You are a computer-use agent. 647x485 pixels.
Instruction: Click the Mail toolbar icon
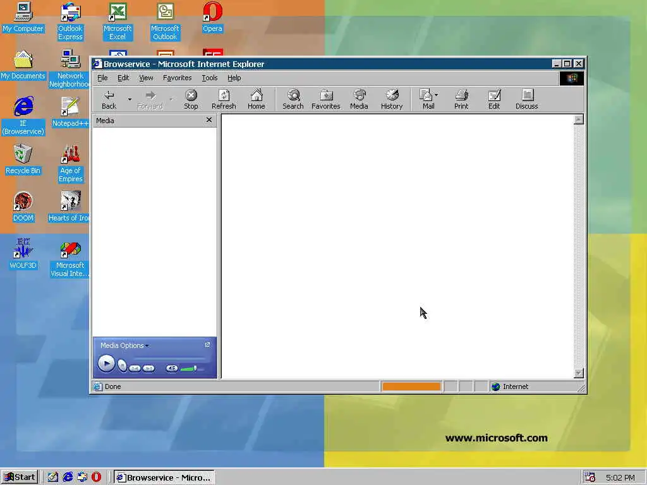426,99
